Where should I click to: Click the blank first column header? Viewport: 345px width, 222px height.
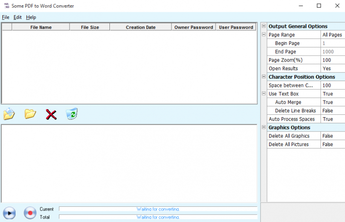(x=7, y=27)
